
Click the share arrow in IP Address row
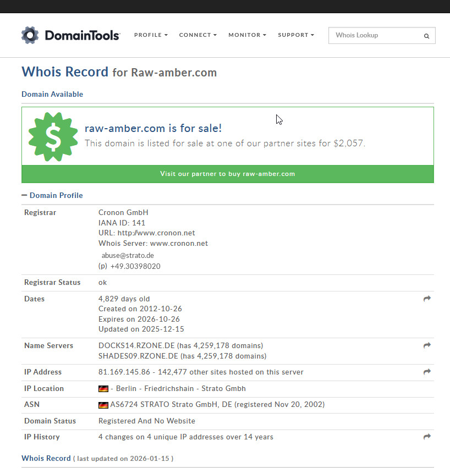pyautogui.click(x=427, y=372)
